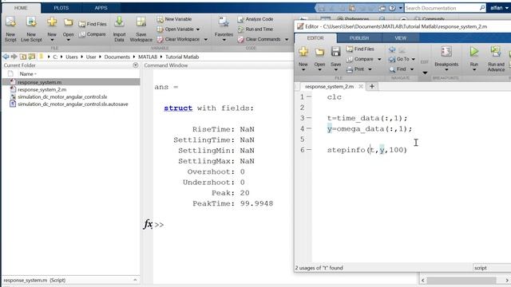Close the response_system_2.m editor tab

pyautogui.click(x=361, y=87)
